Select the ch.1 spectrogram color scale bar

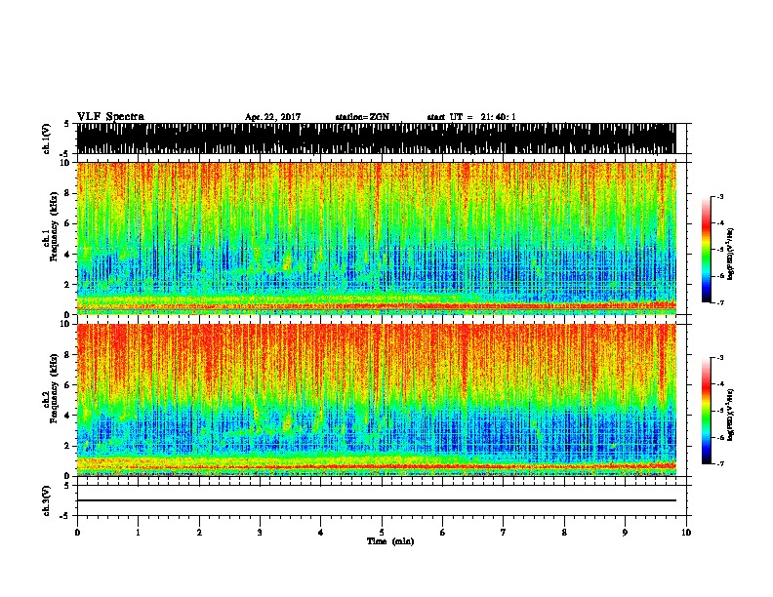[706, 250]
